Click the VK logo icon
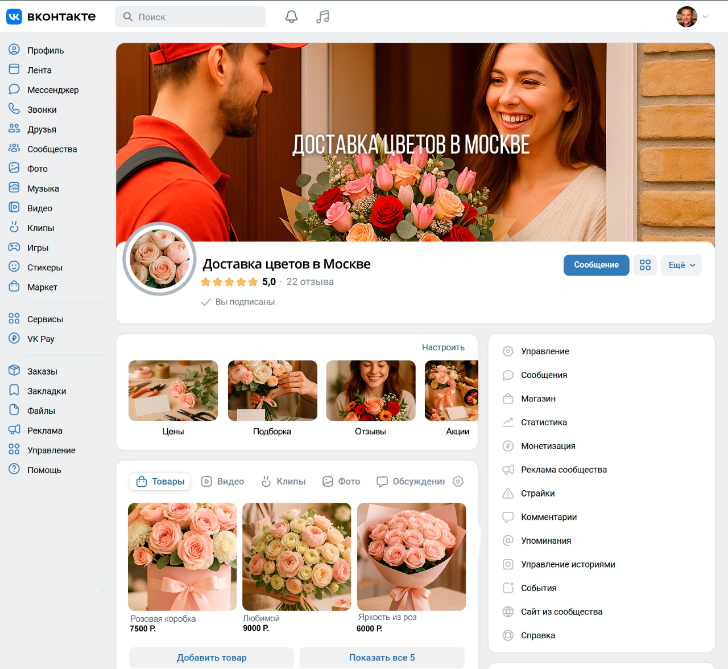This screenshot has height=669, width=728. point(14,17)
